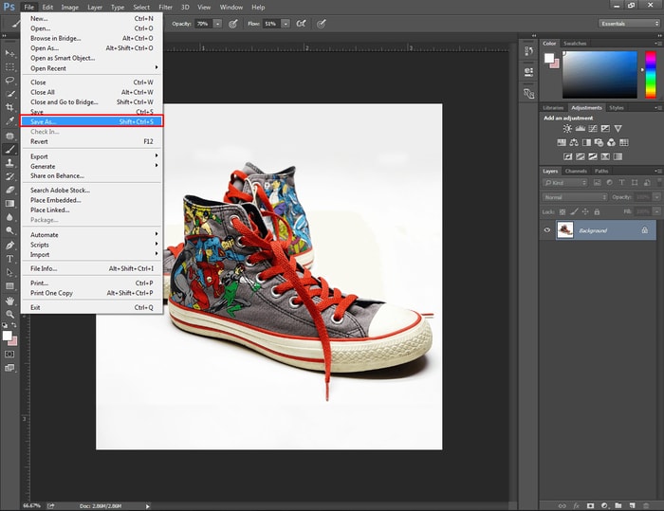The width and height of the screenshot is (664, 511).
Task: Open the Filter menu
Action: pos(165,8)
